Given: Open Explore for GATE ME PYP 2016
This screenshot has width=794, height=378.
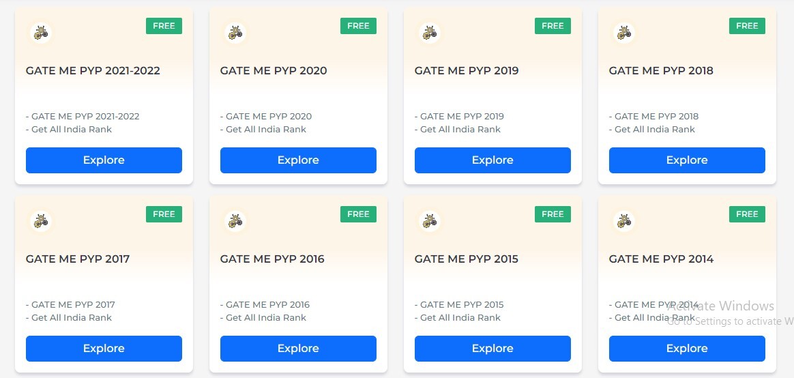Looking at the screenshot, I should click(298, 349).
